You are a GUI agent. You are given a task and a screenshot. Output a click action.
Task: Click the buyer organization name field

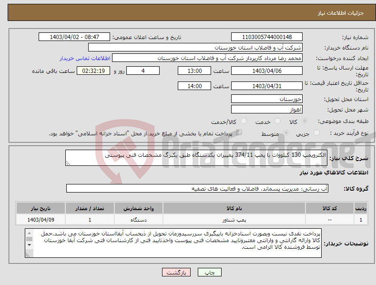[195, 48]
